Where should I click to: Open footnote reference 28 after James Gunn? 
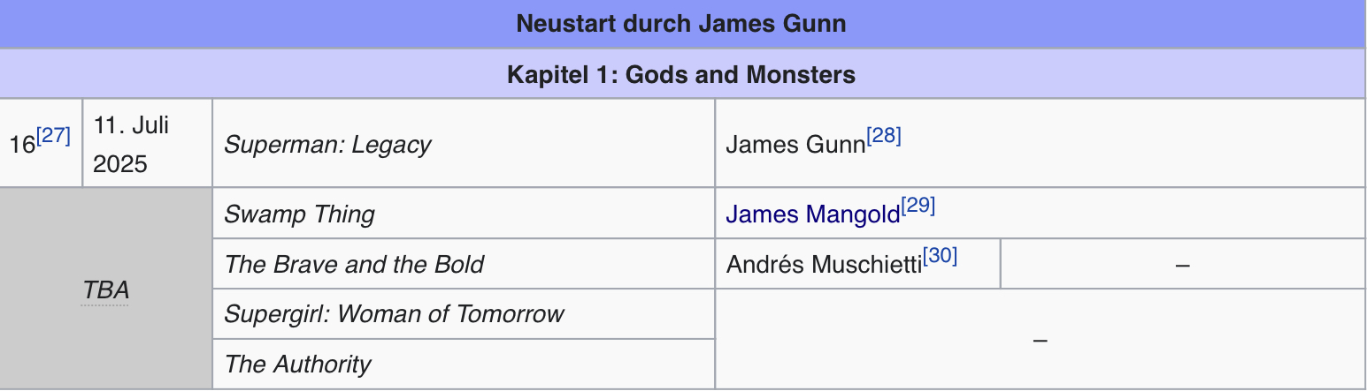883,135
